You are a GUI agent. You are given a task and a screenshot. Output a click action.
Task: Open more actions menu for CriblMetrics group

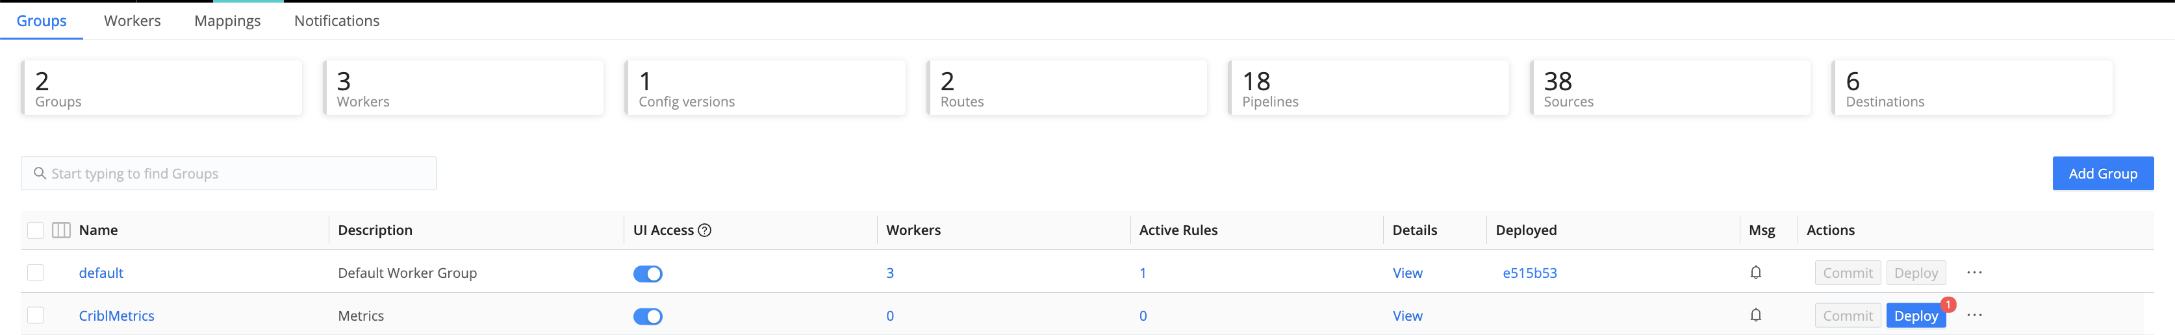(x=1974, y=316)
